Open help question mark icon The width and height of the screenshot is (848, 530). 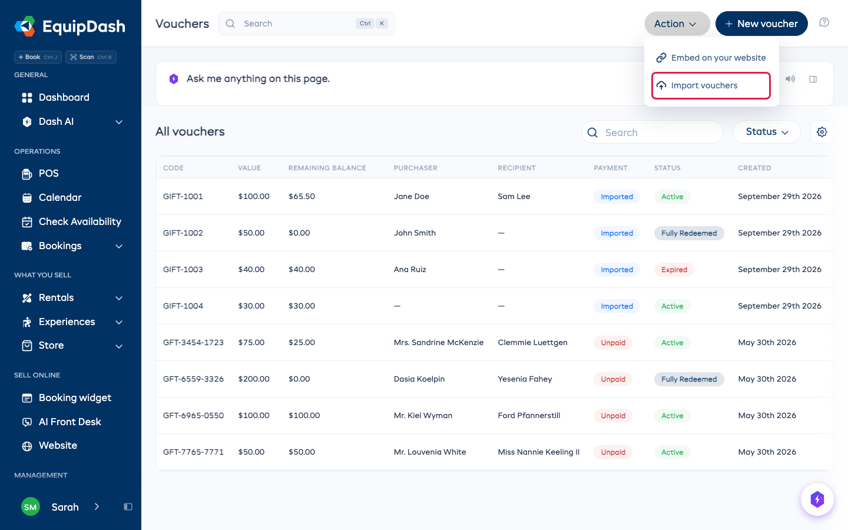point(824,22)
